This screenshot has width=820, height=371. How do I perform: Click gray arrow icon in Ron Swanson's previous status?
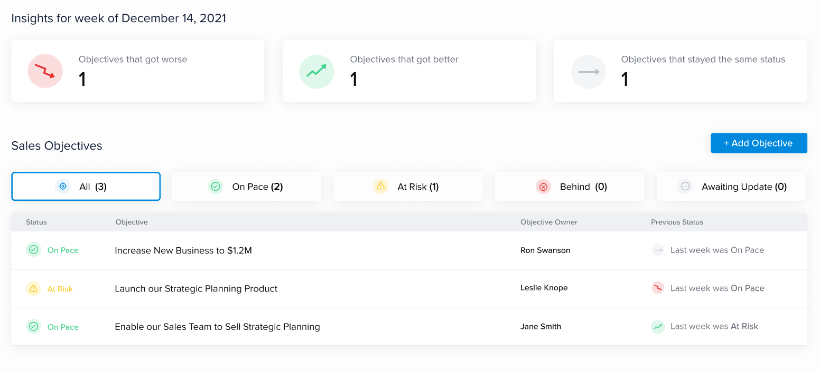tap(658, 250)
